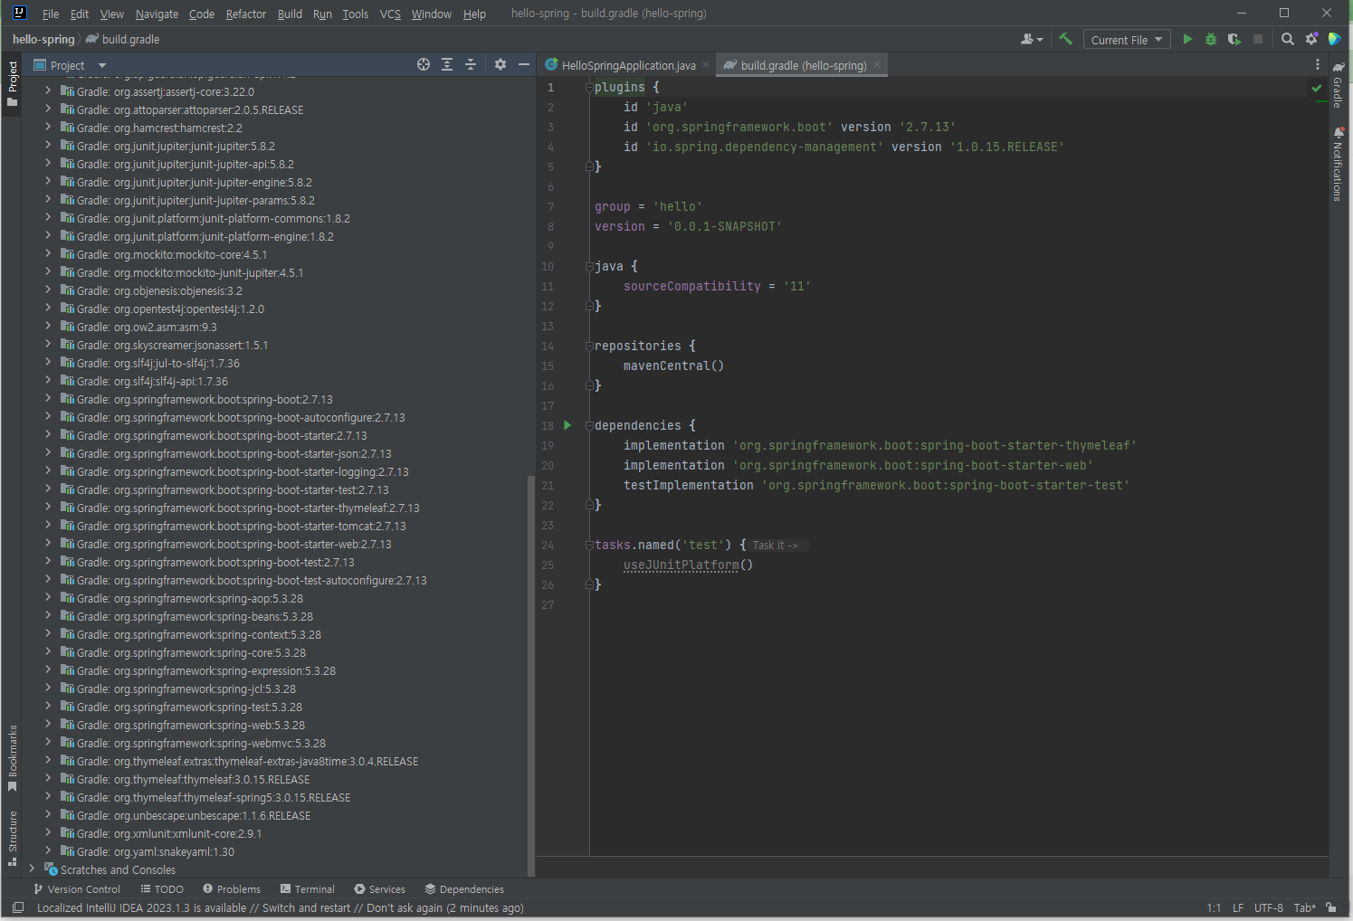
Task: Expand Gradle: org.hamcrest:hamcrest:2.2 node
Action: (x=48, y=128)
